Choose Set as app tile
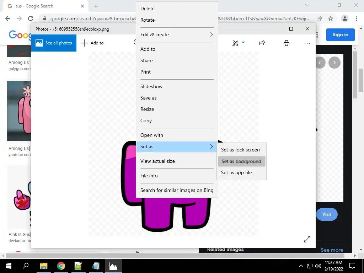The image size is (364, 273). [x=241, y=173]
